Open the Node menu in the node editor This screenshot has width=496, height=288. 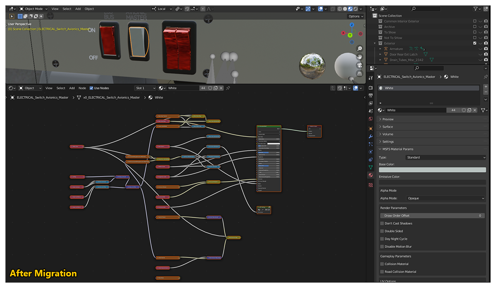coord(82,88)
